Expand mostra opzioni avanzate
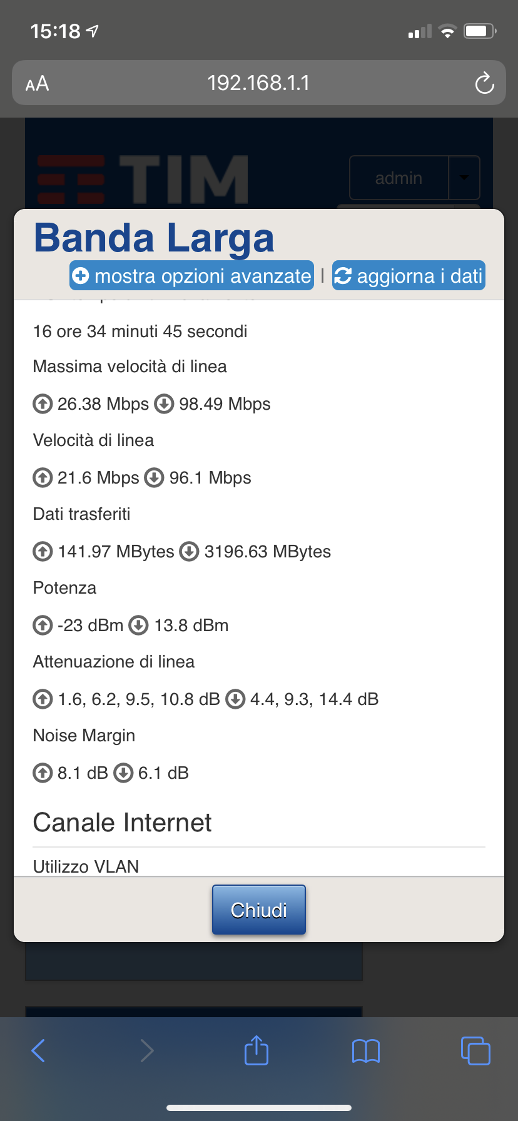 pos(191,275)
